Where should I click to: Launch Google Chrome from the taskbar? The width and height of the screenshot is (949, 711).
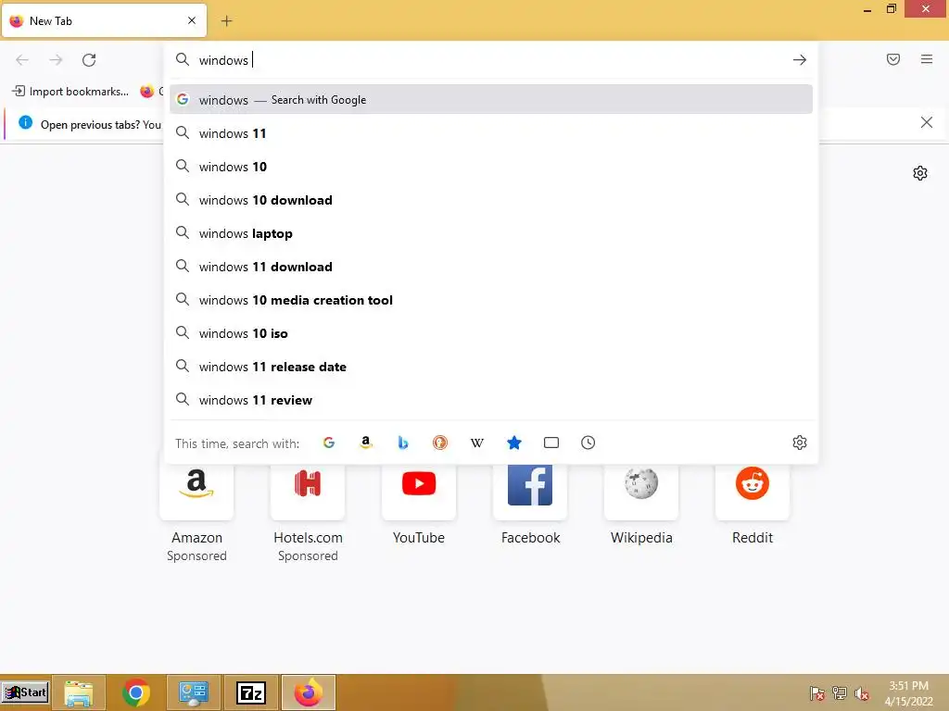pos(135,692)
